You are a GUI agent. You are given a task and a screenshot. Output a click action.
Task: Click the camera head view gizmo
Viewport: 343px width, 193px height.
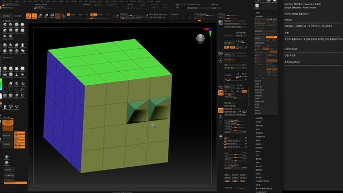pos(200,39)
